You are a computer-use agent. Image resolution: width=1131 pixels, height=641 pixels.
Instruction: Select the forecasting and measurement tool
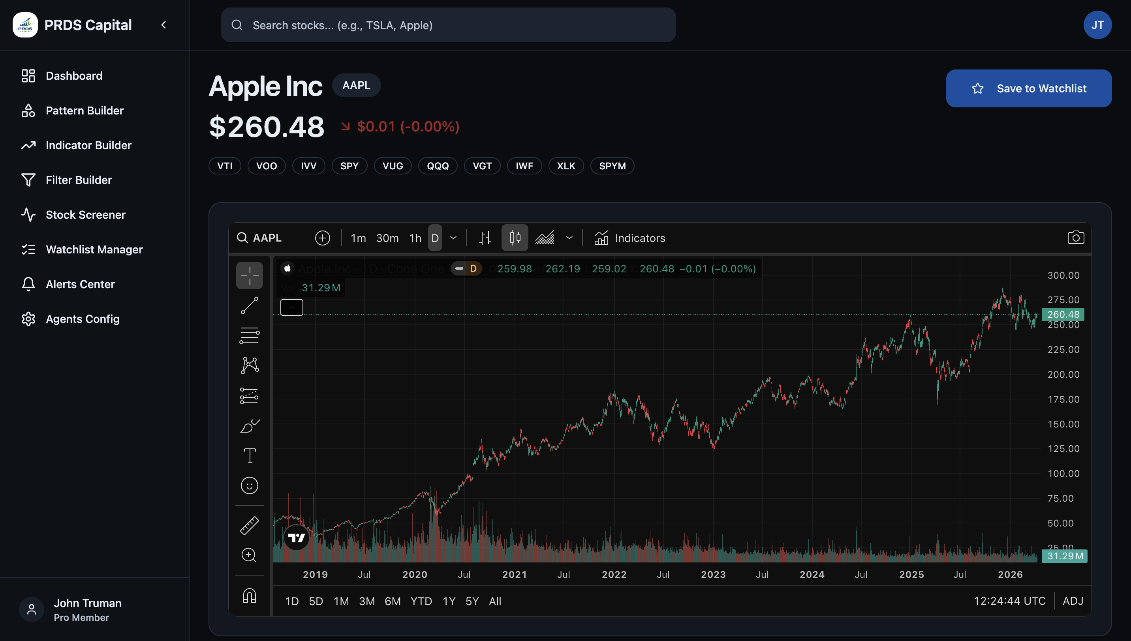coord(249,396)
